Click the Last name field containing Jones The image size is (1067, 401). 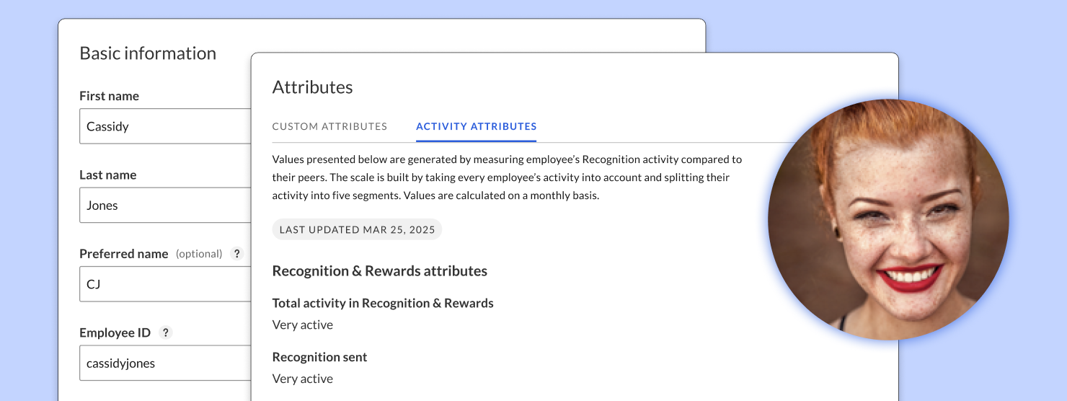[x=164, y=206]
